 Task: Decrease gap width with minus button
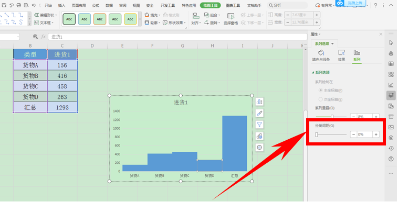click(353, 134)
